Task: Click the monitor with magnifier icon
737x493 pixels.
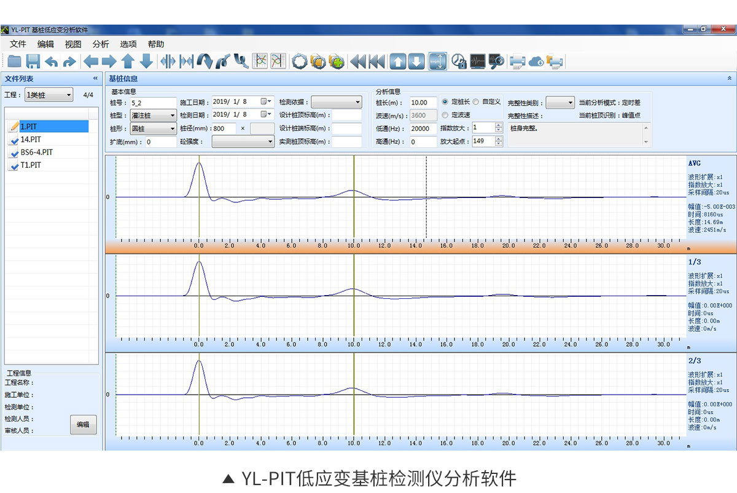Action: pyautogui.click(x=496, y=61)
